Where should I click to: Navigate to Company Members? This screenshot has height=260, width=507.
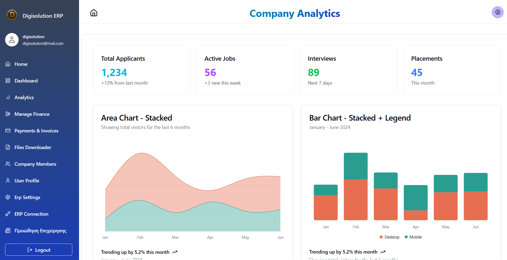tap(35, 164)
